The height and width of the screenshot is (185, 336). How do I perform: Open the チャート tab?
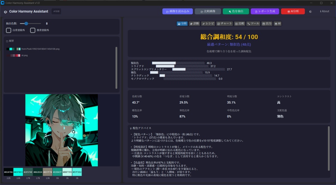pos(224,24)
